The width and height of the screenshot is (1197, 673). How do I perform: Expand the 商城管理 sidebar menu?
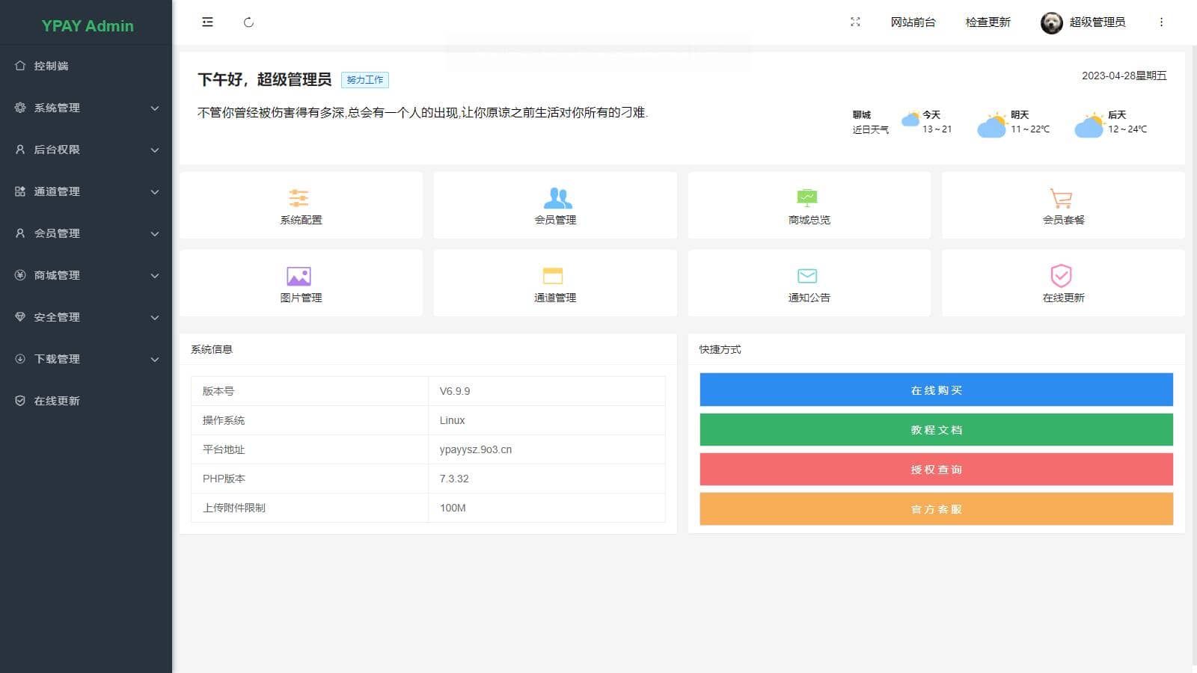[x=86, y=275]
